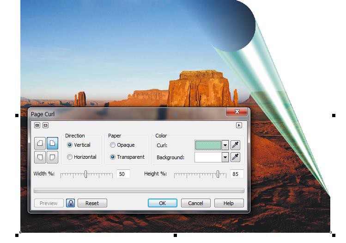Click the middle-right selection handle of image
Viewport: 346px width, 243px height.
point(334,115)
